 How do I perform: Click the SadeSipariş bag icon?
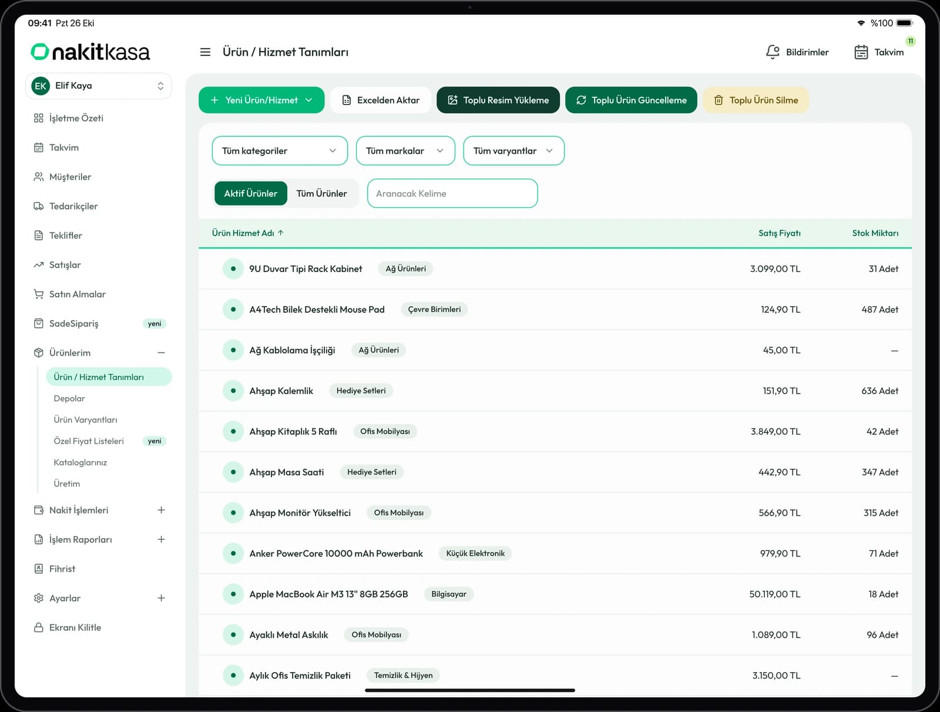[x=39, y=324]
